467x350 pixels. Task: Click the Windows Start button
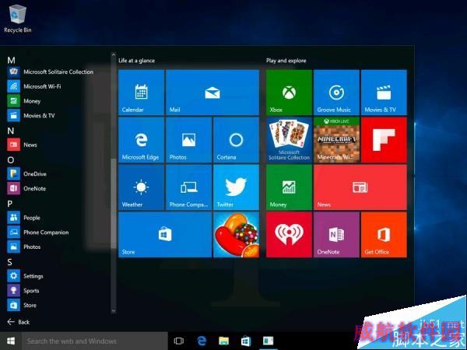(x=11, y=341)
